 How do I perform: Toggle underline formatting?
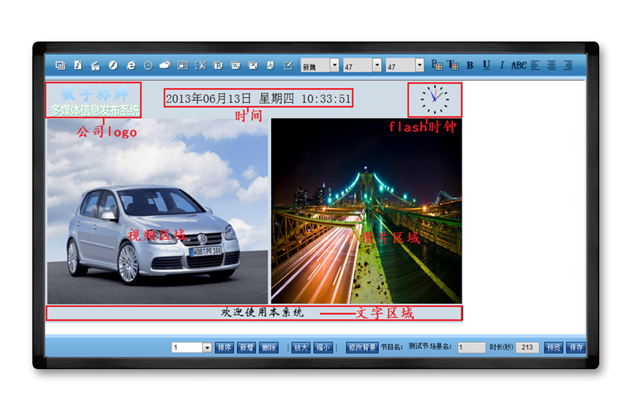(x=486, y=65)
